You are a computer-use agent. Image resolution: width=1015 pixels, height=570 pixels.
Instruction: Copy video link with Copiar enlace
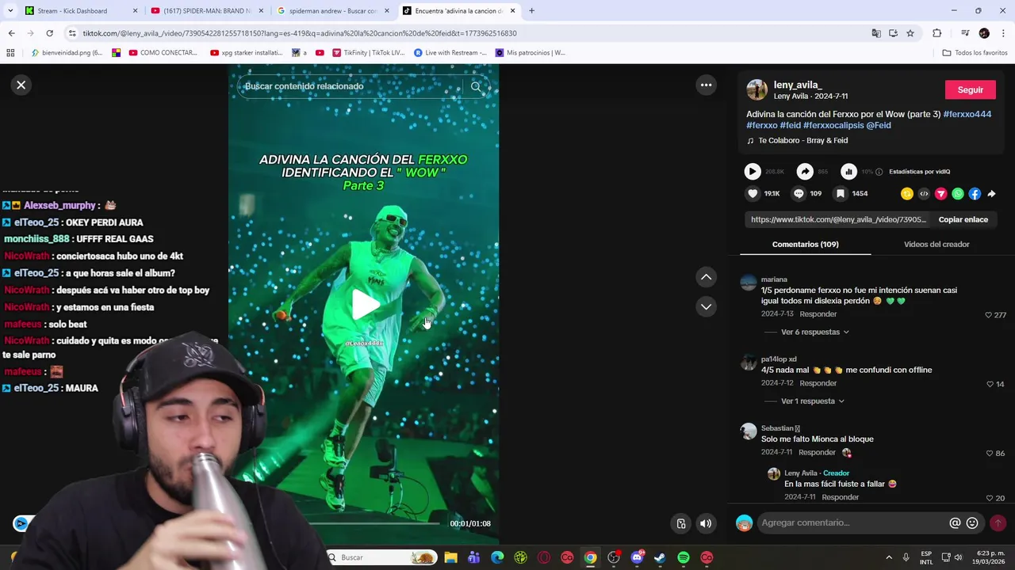(963, 219)
